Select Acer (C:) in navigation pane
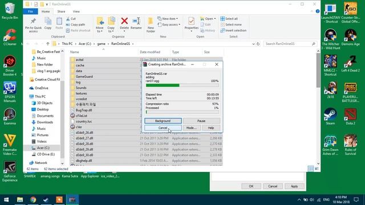 point(43,148)
